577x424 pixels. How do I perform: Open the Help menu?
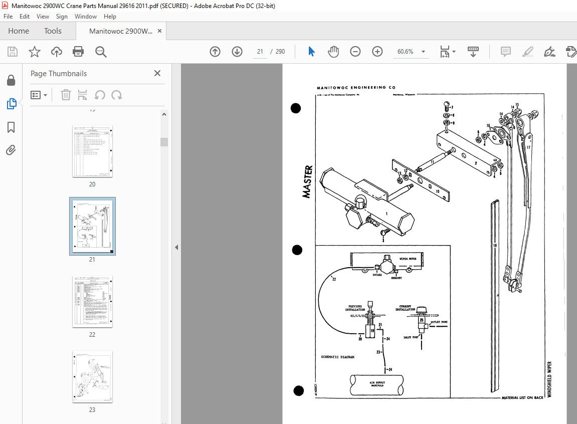click(x=110, y=17)
